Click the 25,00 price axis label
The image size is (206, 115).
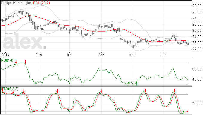tap(197, 31)
